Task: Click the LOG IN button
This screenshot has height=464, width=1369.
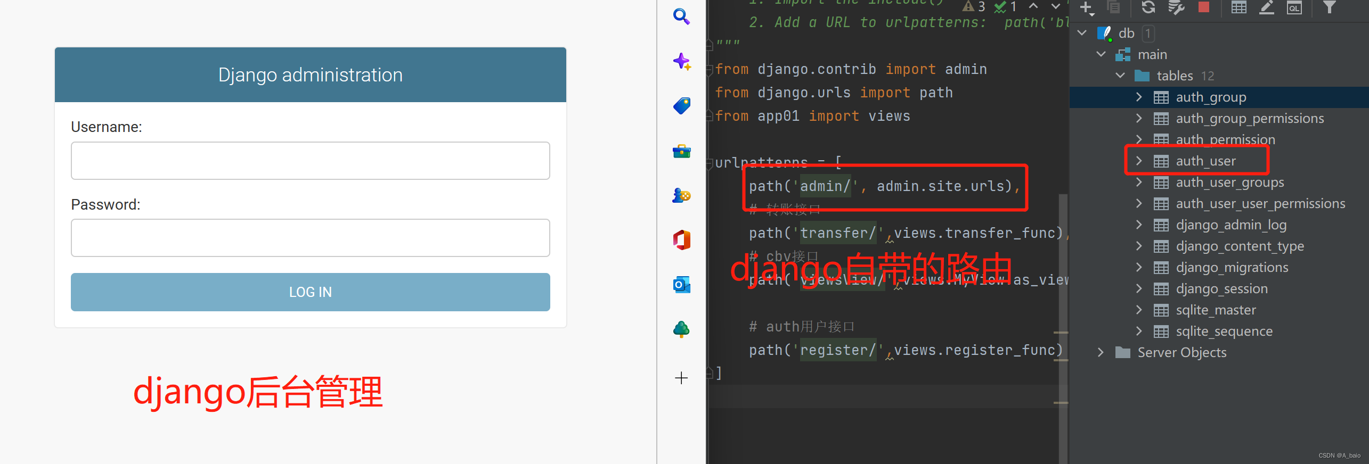Action: [311, 292]
